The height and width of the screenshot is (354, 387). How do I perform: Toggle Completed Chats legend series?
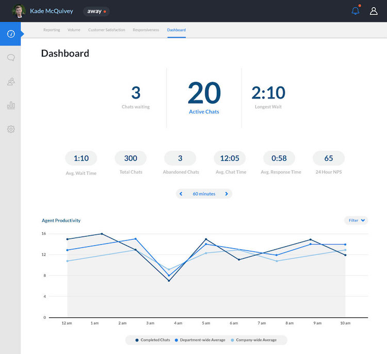click(x=152, y=340)
